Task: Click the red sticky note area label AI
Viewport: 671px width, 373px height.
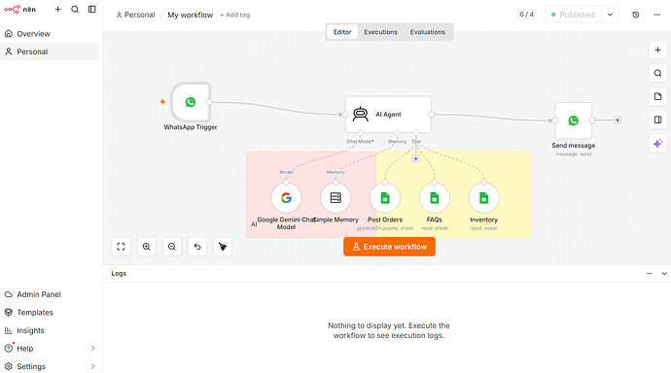Action: click(254, 224)
